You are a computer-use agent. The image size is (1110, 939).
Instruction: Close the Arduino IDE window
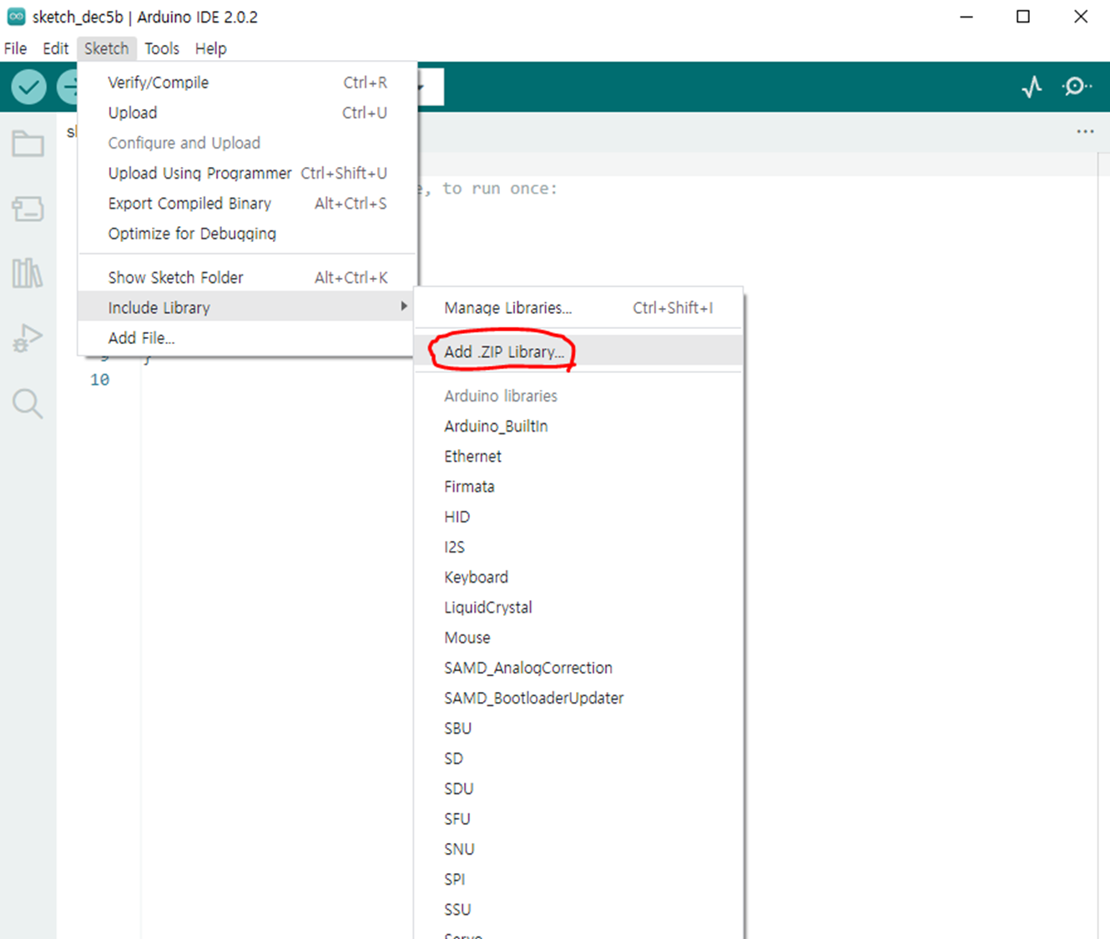point(1081,17)
